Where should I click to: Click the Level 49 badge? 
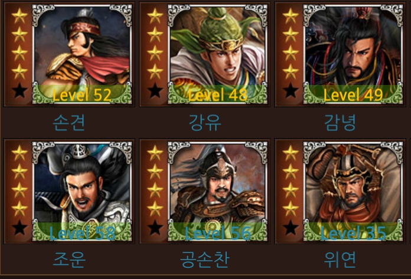(353, 95)
